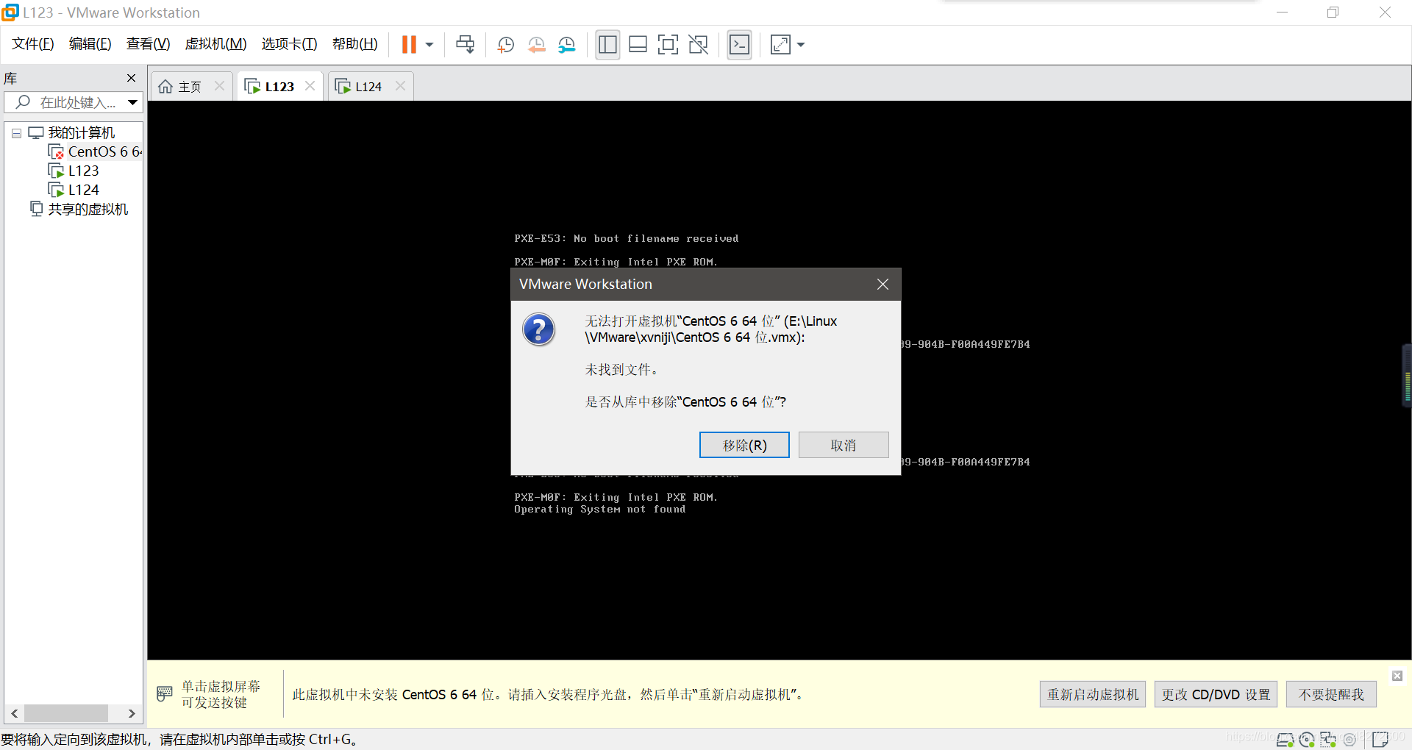
Task: Click the CD/DVD status bar icon
Action: tap(1307, 740)
